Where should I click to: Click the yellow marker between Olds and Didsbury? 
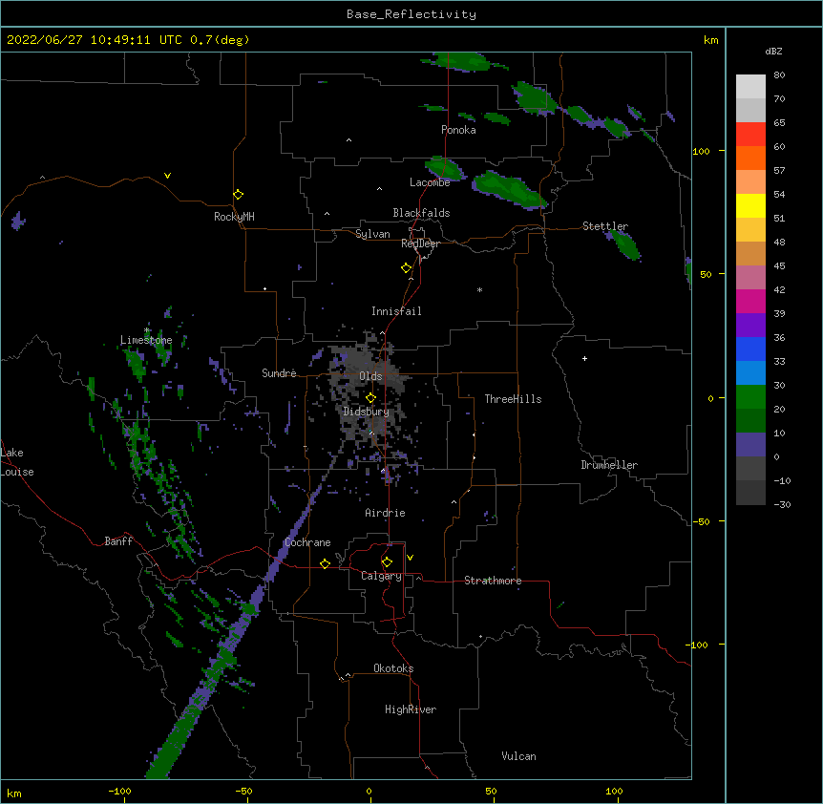370,398
